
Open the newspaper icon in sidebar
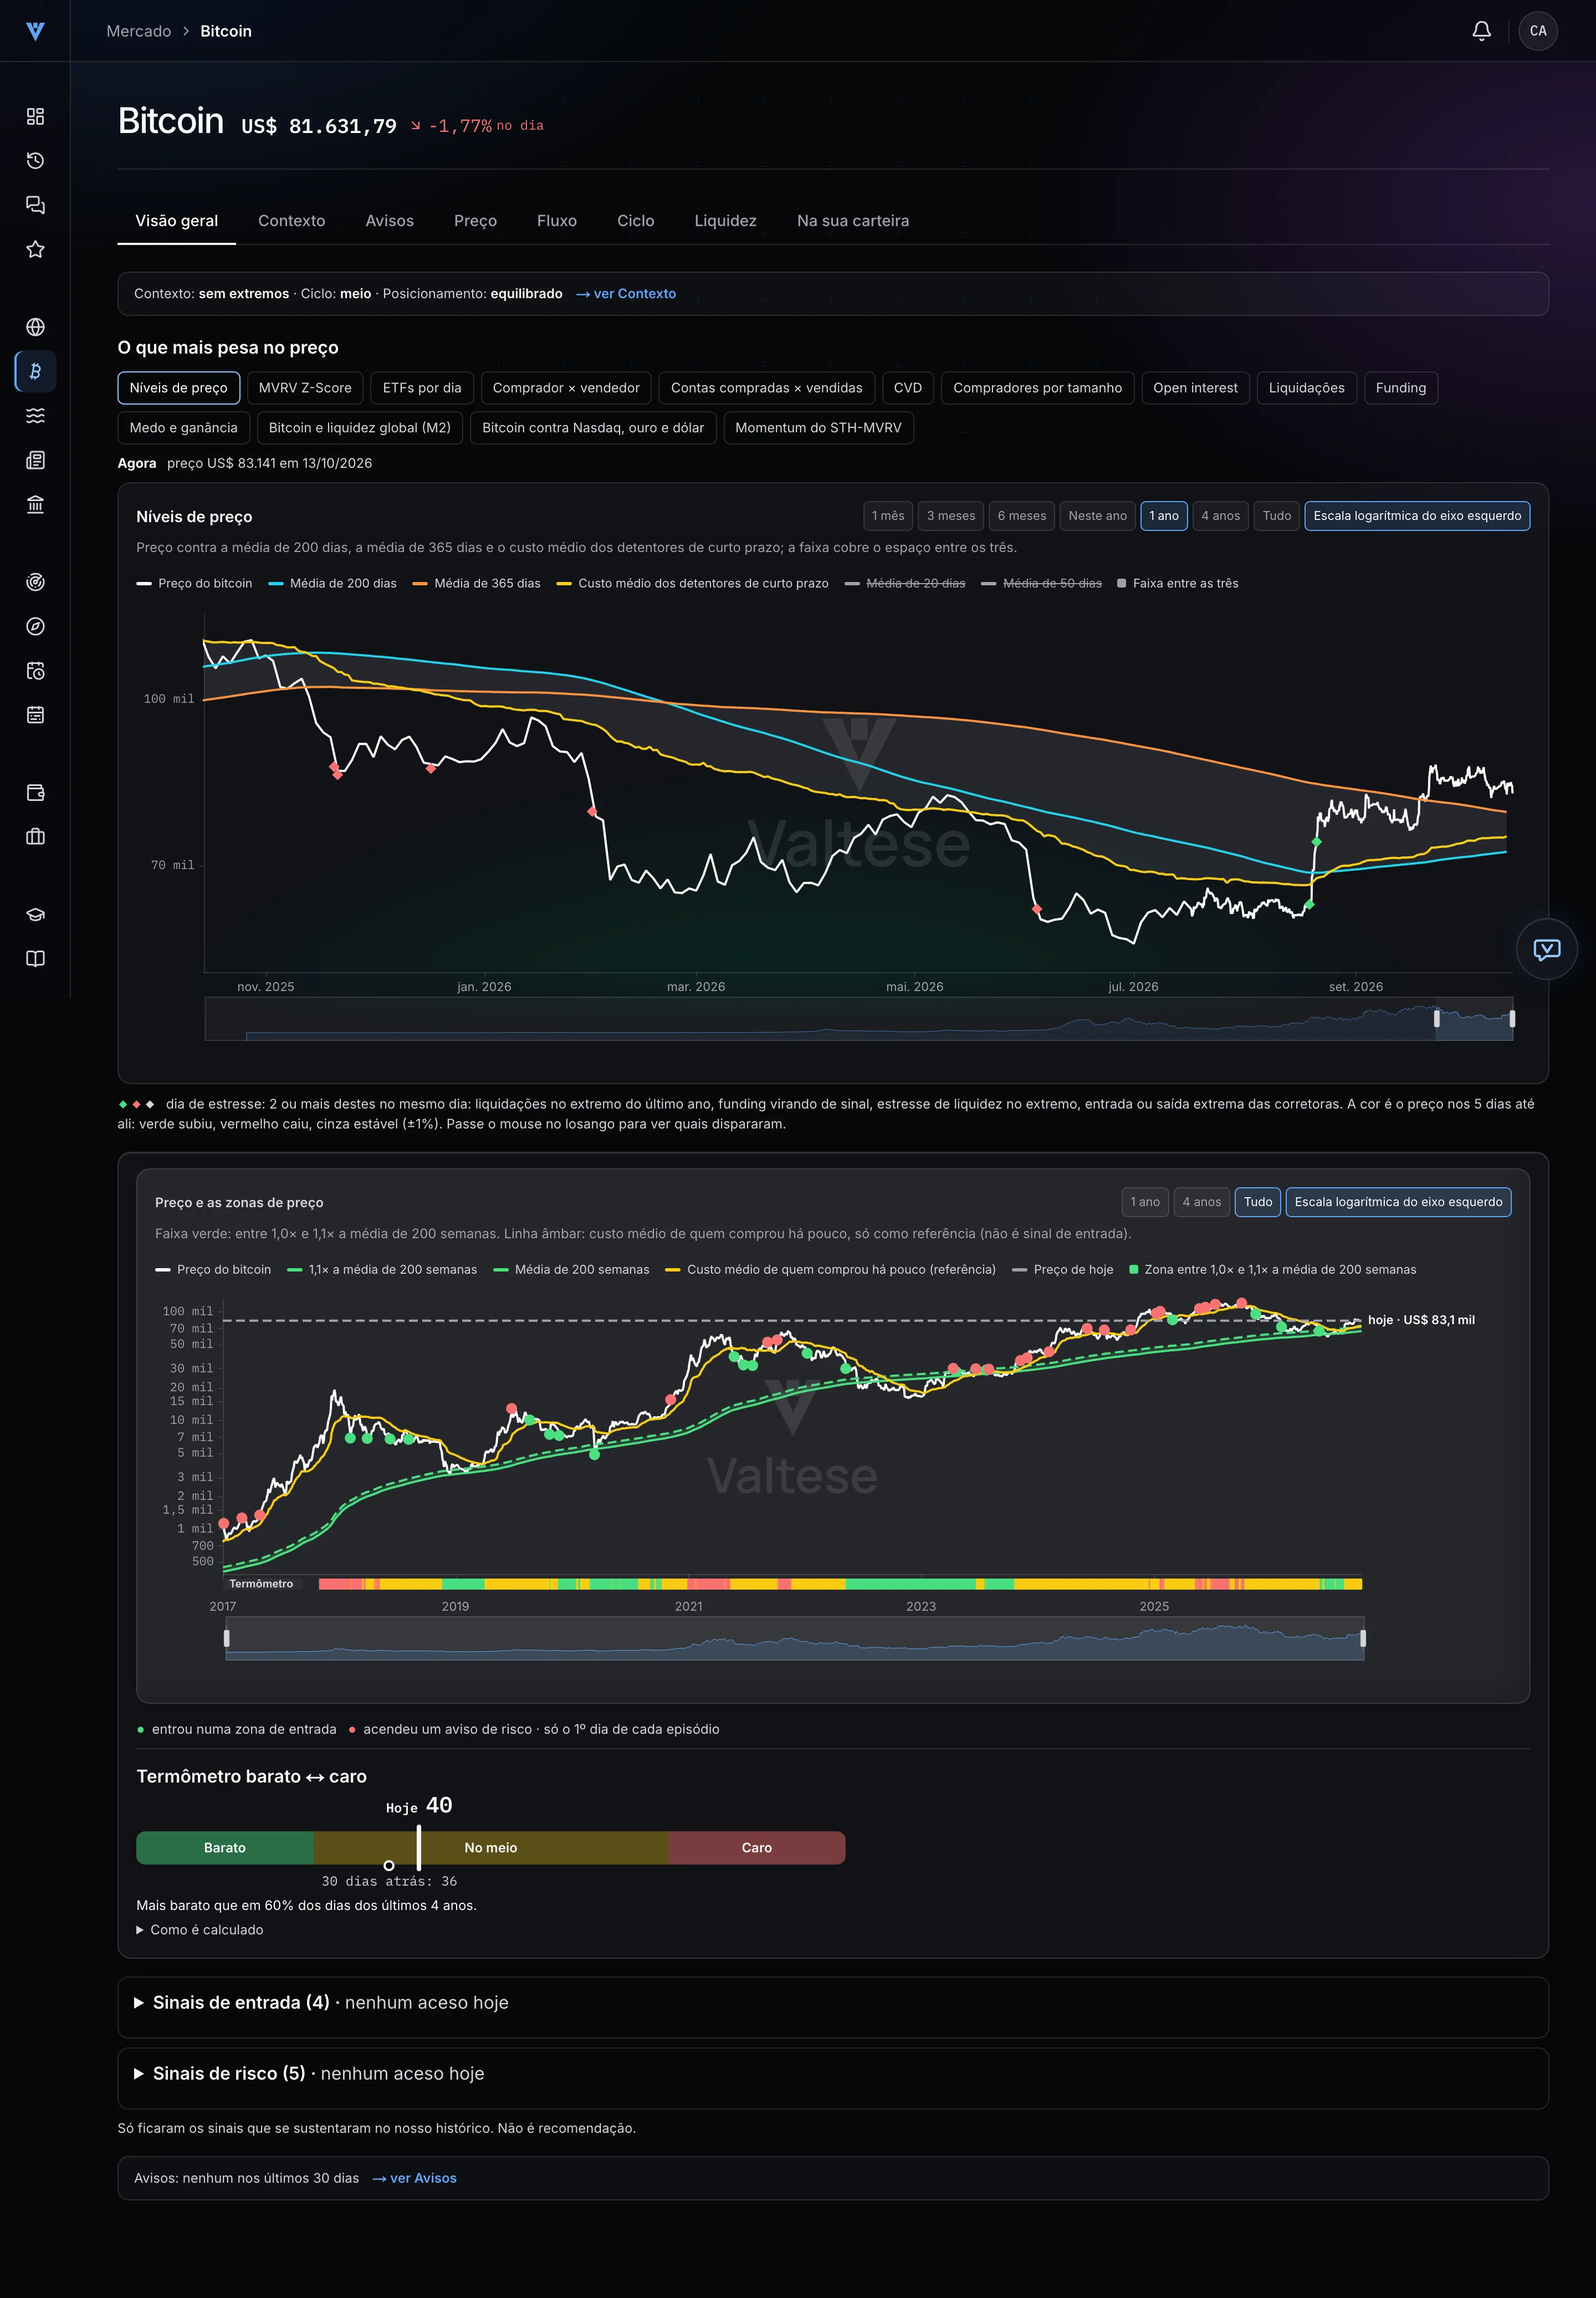[x=35, y=460]
